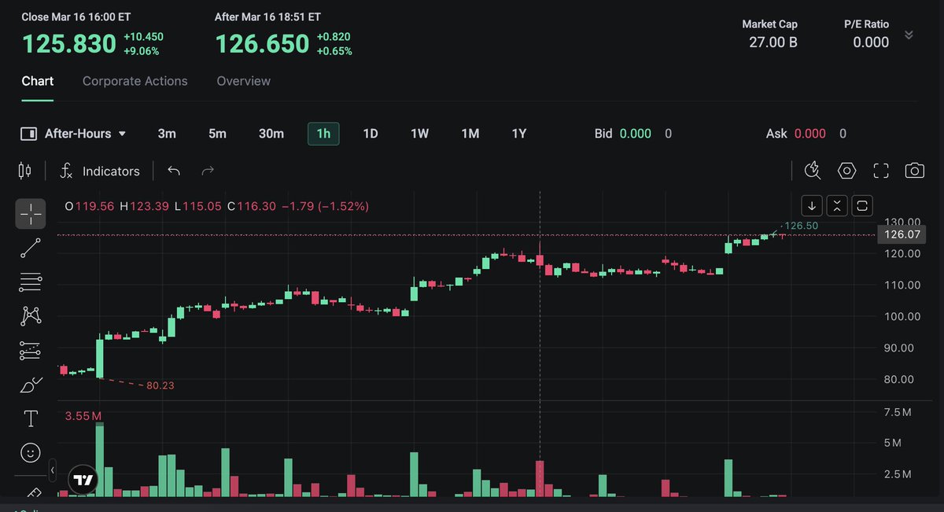
Task: Open chart settings hexagon icon
Action: 846,171
